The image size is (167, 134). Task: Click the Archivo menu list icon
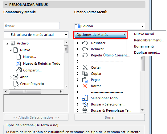click(13, 43)
